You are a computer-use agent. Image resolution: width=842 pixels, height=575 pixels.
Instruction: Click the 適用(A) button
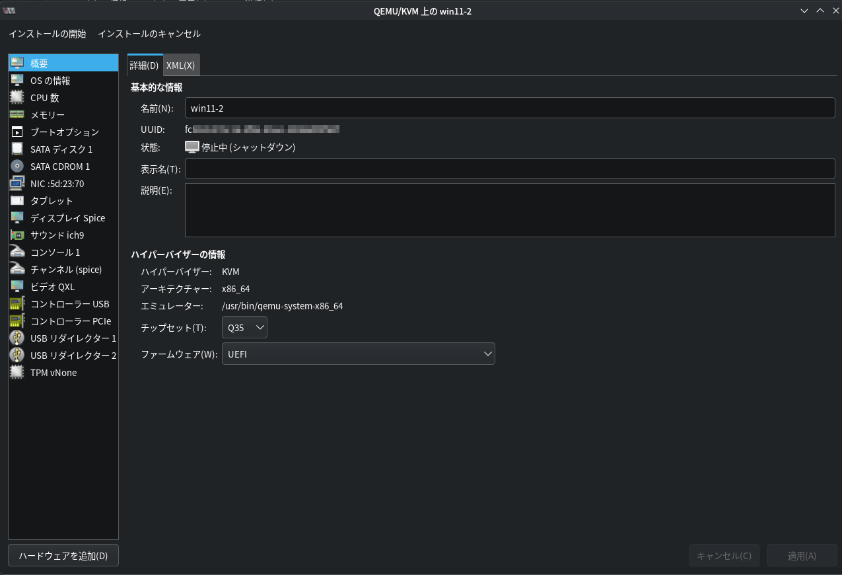click(x=802, y=555)
